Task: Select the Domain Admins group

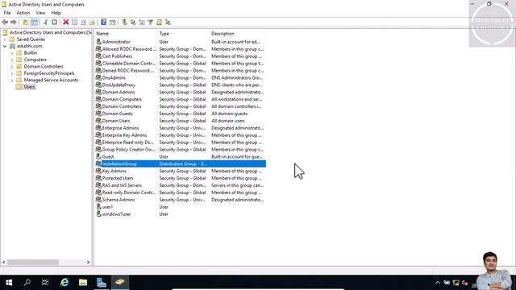Action: click(181, 92)
